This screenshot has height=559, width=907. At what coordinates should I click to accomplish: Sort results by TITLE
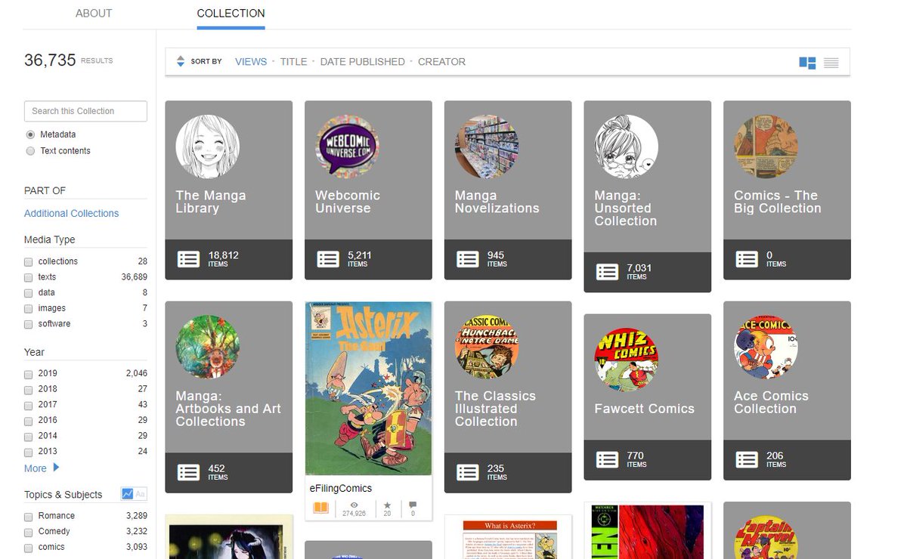293,62
